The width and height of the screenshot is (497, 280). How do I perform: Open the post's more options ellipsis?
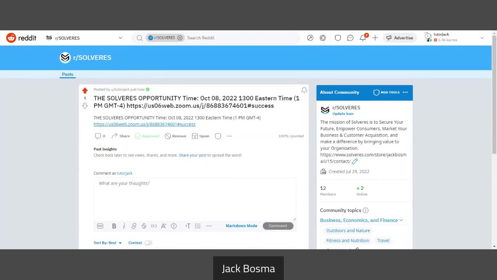[229, 136]
